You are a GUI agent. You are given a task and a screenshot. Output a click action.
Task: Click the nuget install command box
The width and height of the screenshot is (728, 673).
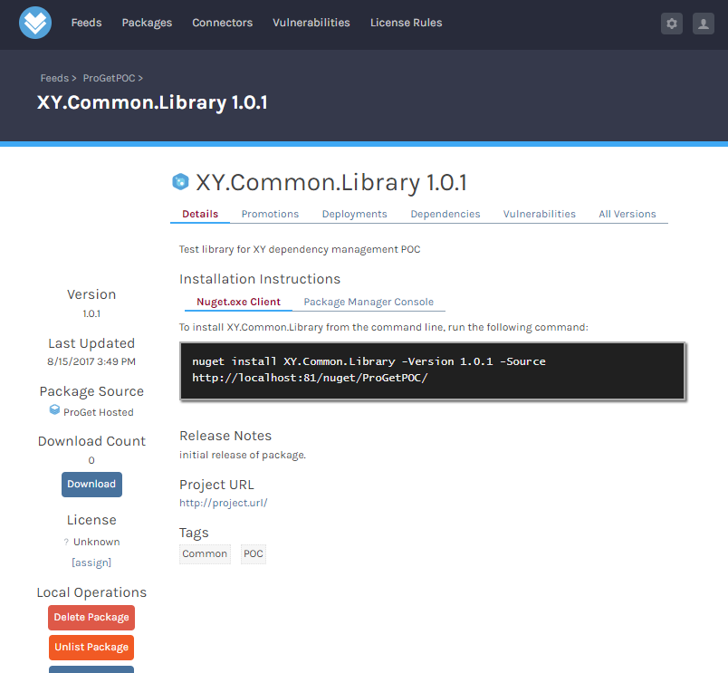(433, 370)
